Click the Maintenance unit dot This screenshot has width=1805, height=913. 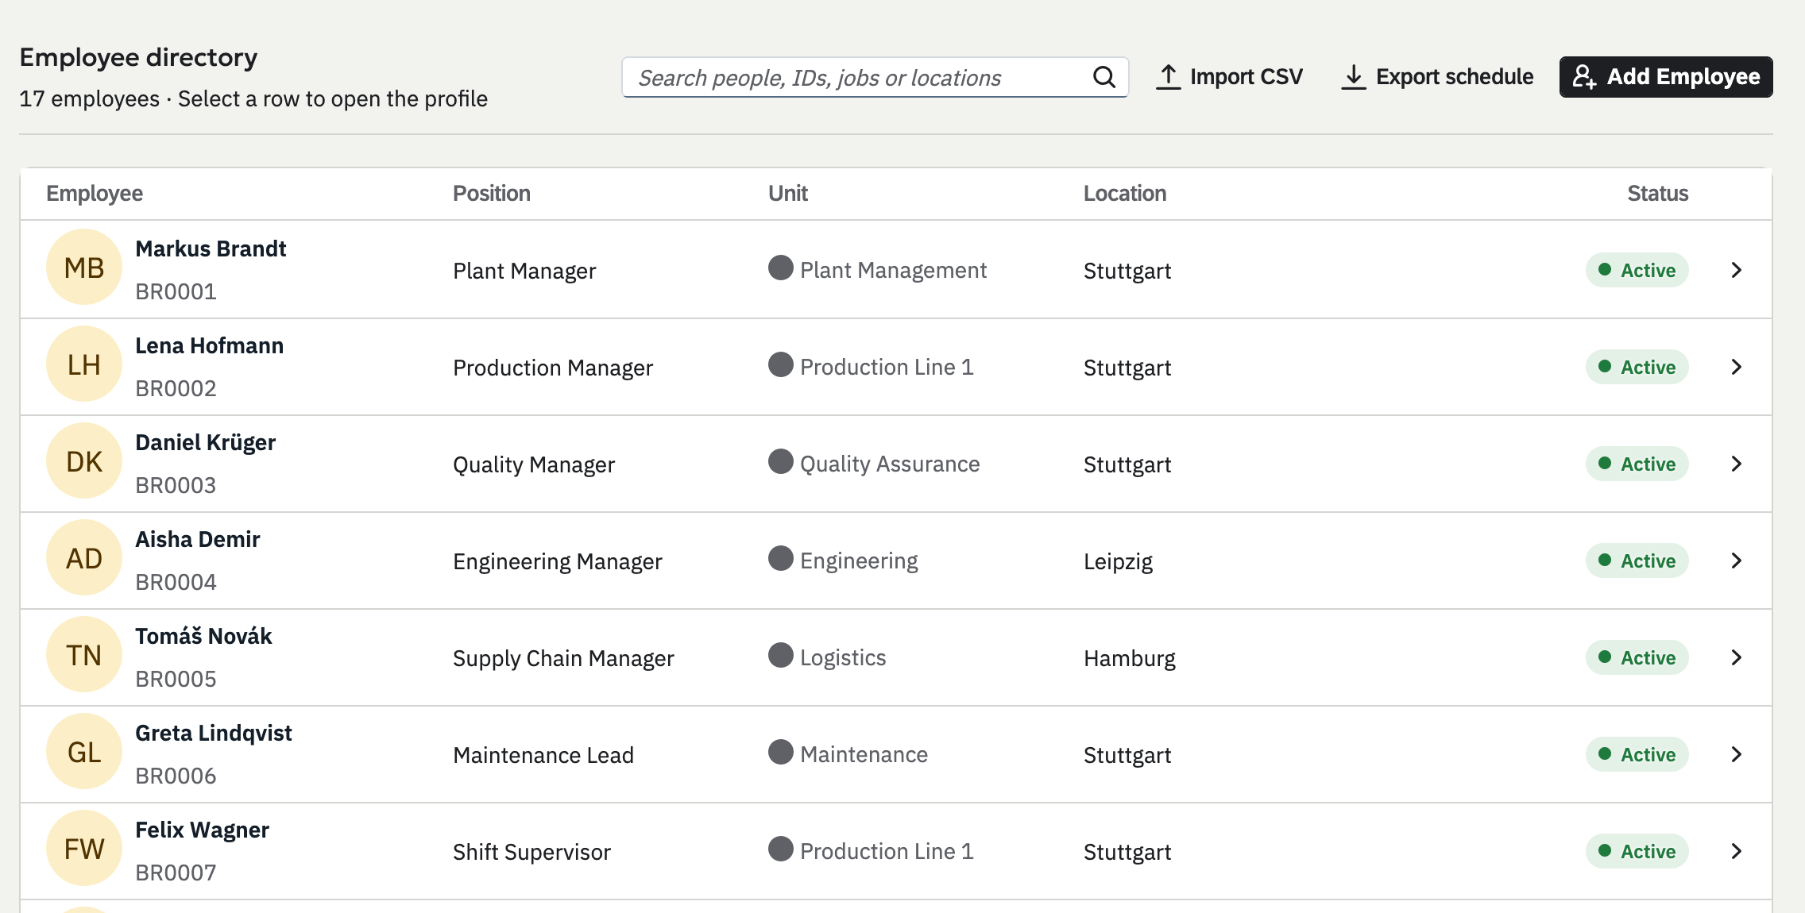(781, 752)
